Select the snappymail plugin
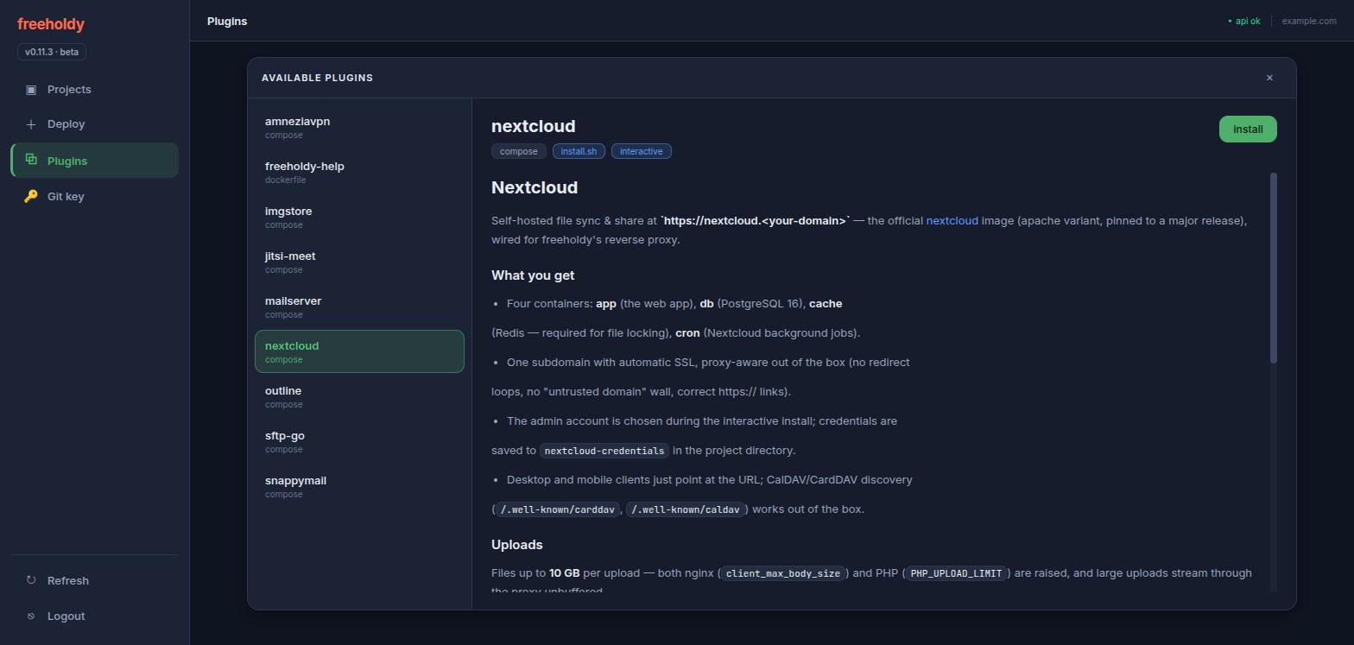Viewport: 1354px width, 645px height. (x=359, y=486)
